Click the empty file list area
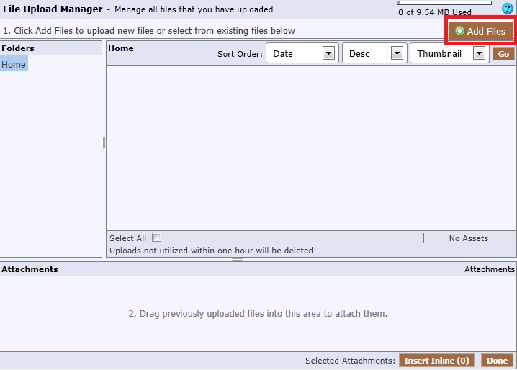 click(310, 148)
